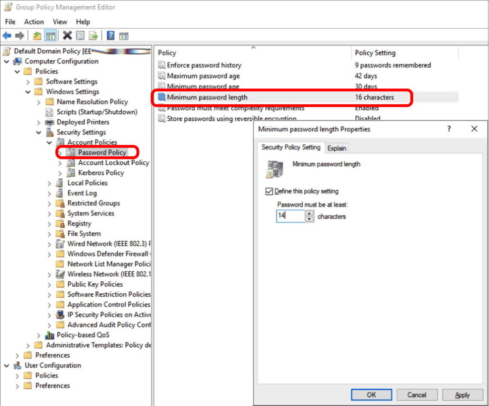Toggle the Show/Hide Console Tree icon
The image size is (489, 406).
pos(50,36)
